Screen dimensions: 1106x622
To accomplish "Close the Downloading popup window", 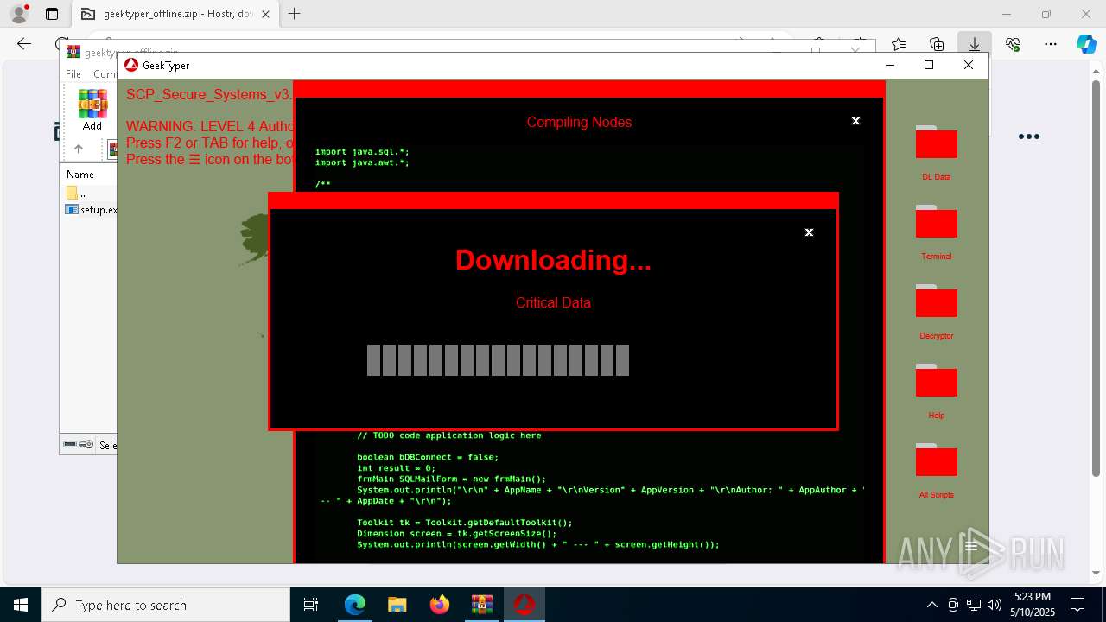I will click(809, 232).
